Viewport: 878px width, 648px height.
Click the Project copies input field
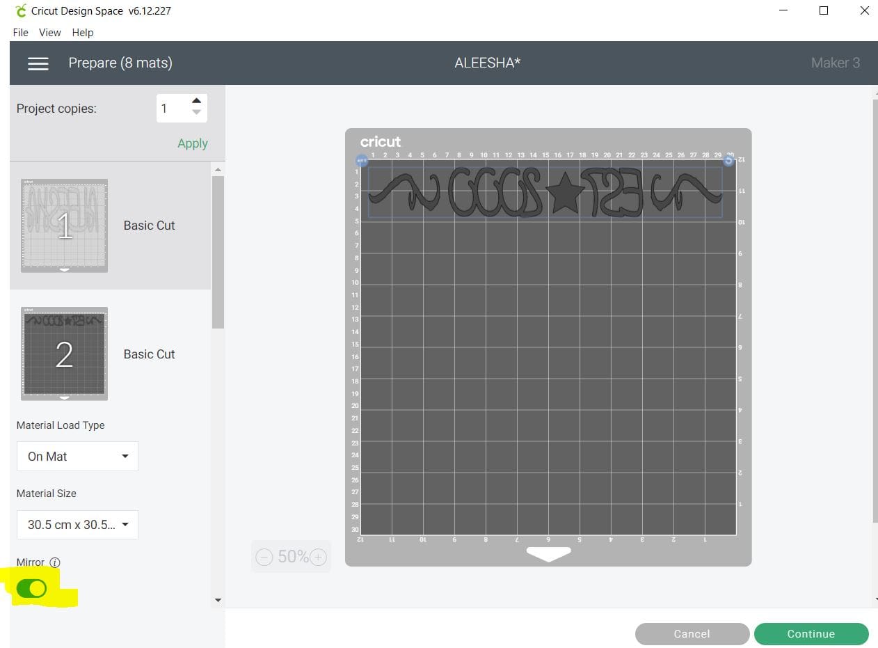[173, 109]
